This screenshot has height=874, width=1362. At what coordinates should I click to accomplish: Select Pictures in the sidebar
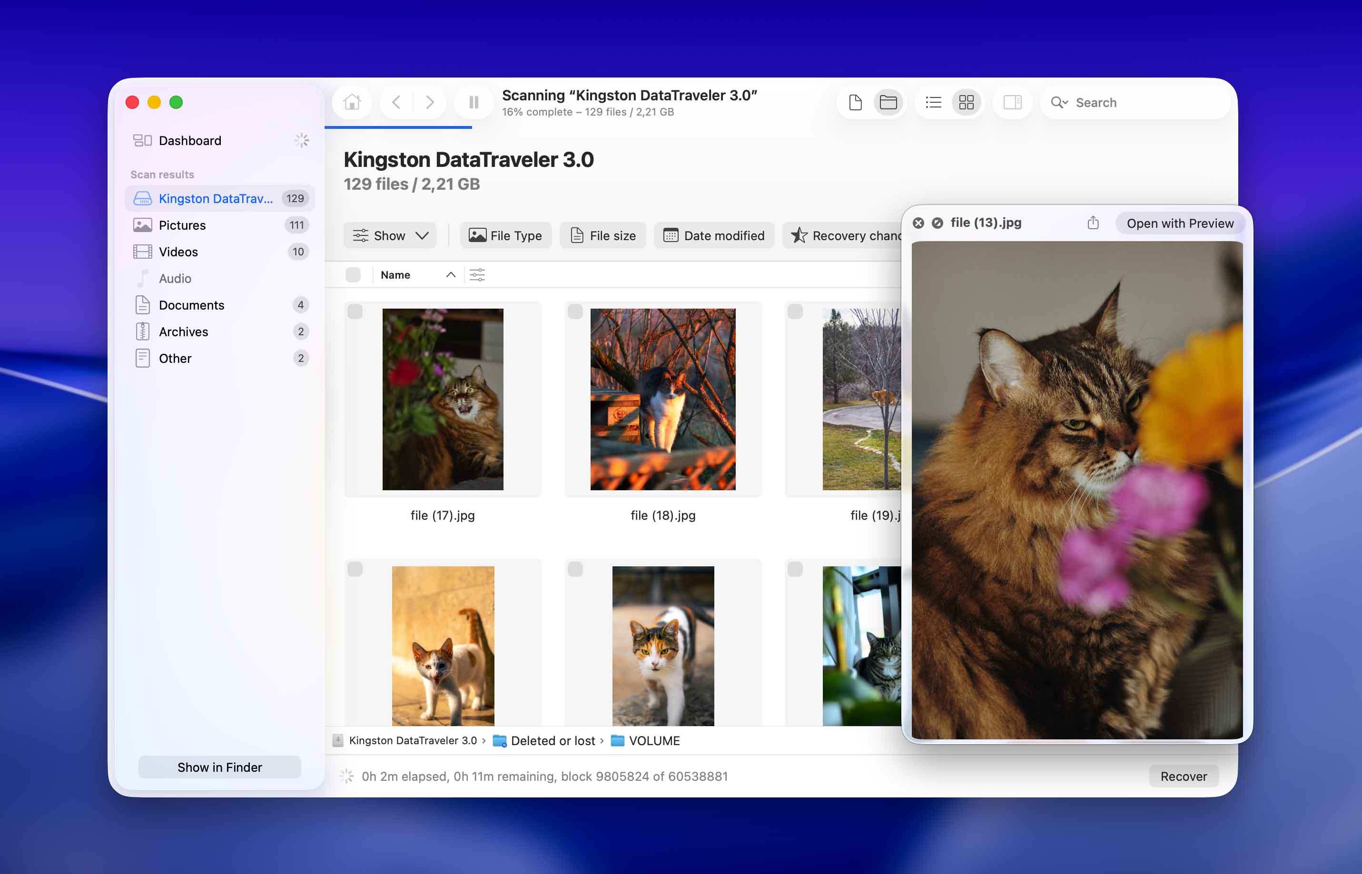(x=182, y=225)
